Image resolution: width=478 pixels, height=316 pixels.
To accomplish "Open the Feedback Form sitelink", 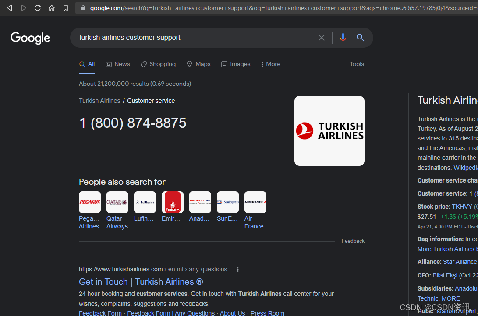I will (x=100, y=313).
